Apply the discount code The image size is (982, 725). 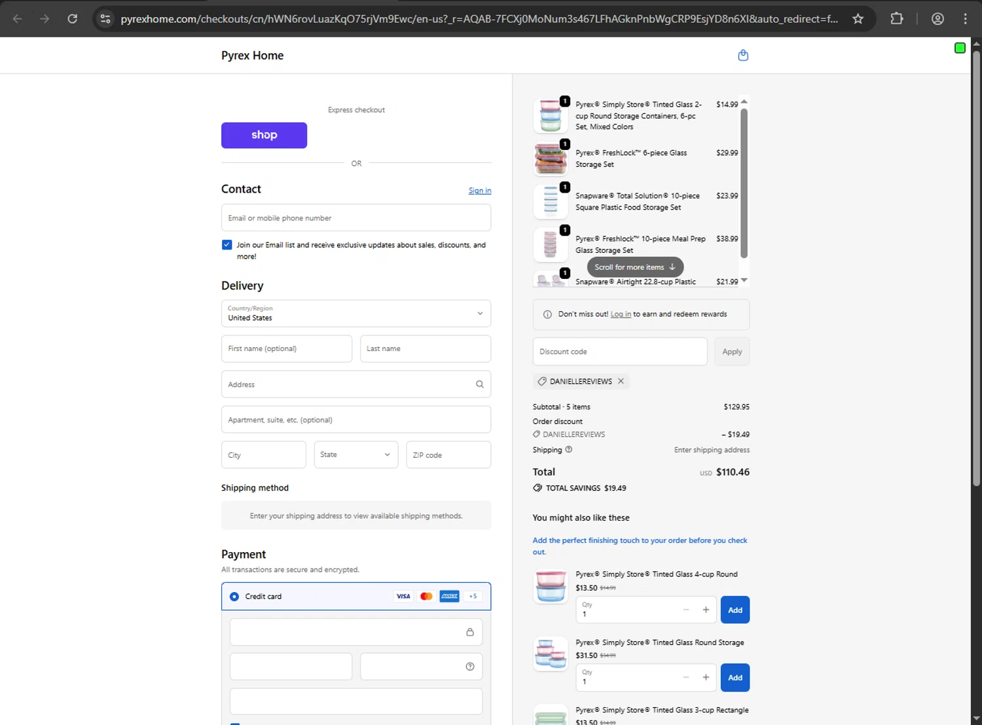click(x=732, y=352)
